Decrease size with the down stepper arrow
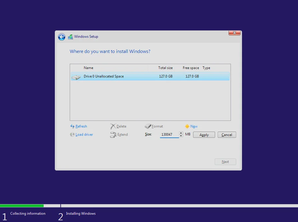 click(x=181, y=136)
